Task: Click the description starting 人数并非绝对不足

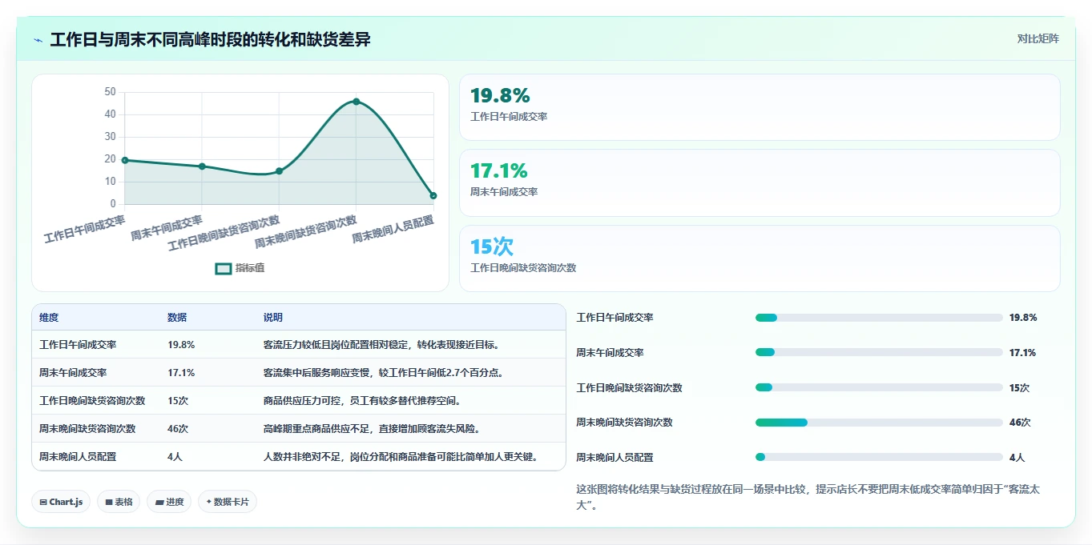Action: click(x=401, y=457)
